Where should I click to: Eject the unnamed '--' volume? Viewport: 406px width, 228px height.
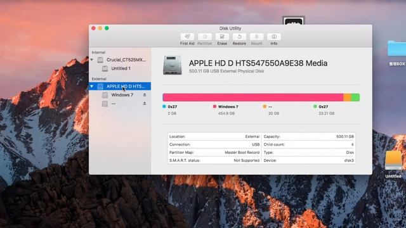pos(145,103)
